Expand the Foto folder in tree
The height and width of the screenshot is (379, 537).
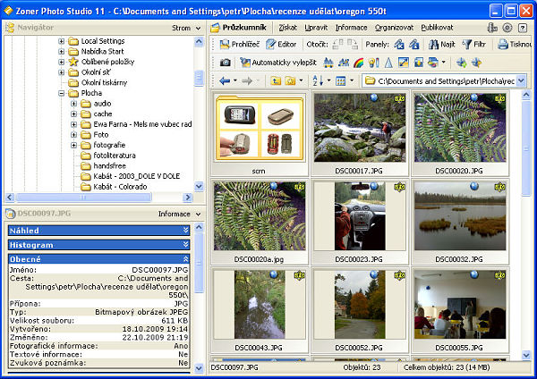pos(74,135)
